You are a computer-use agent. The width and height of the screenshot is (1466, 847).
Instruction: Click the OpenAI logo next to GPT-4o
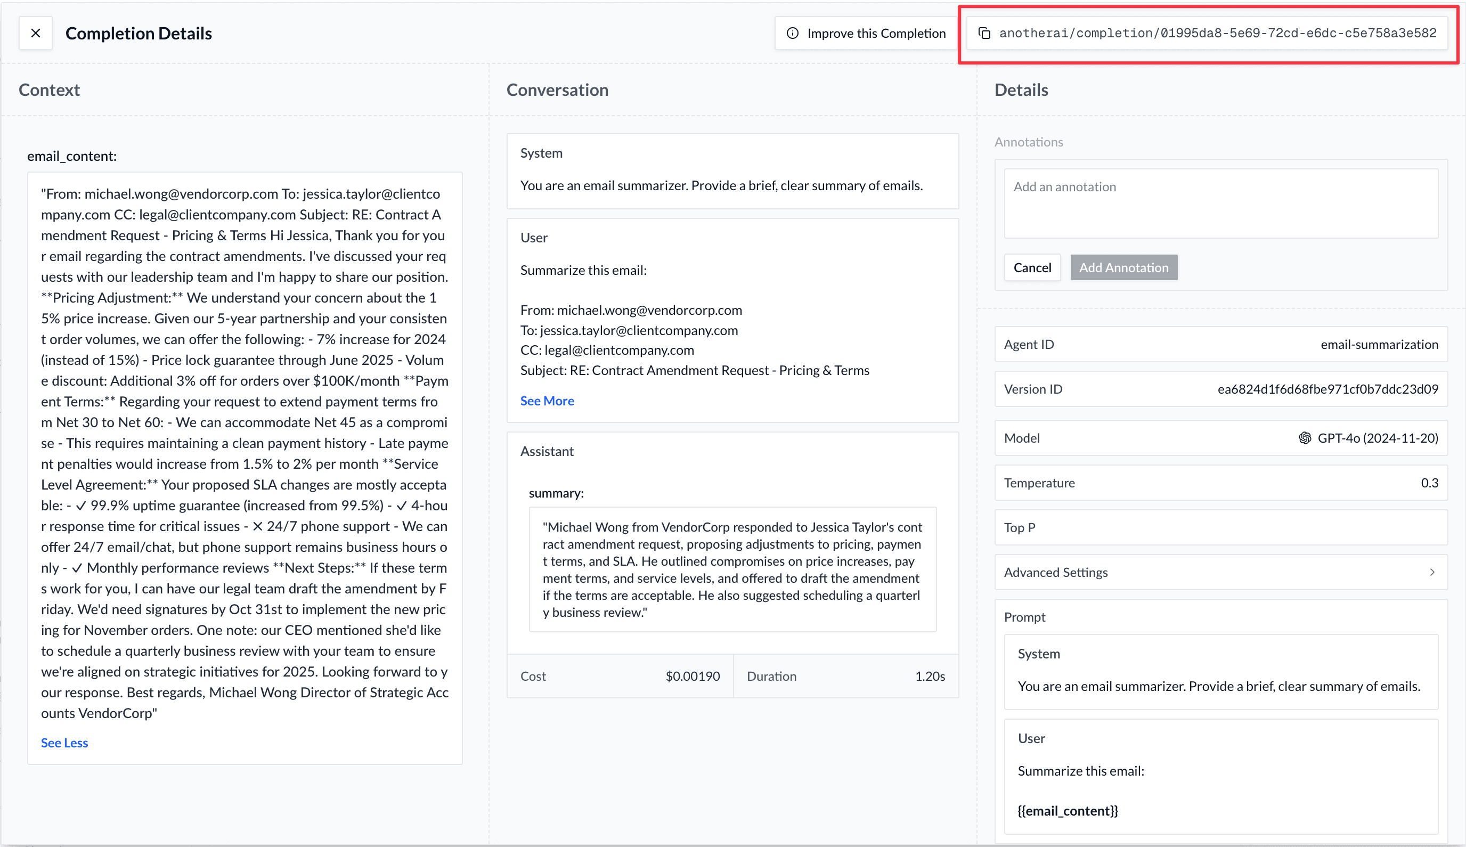tap(1305, 438)
